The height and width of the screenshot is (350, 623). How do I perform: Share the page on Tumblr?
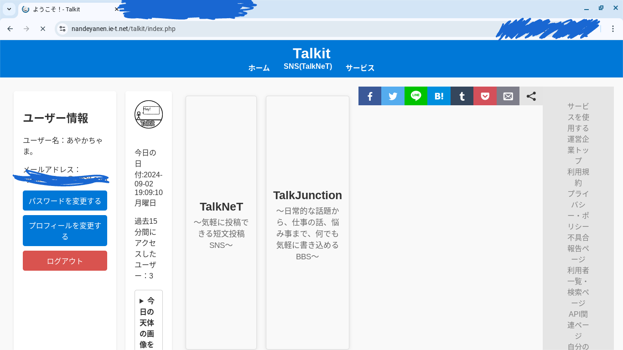462,96
